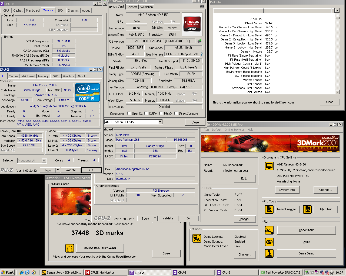Viewport: 346px width, 276px height.
Task: Toggle the PhysX checkbox
Action: click(161, 113)
